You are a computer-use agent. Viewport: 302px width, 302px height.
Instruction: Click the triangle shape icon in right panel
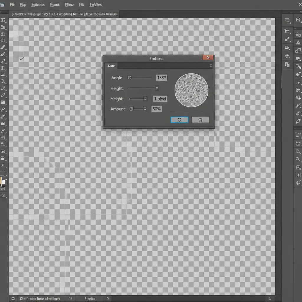[x=298, y=43]
